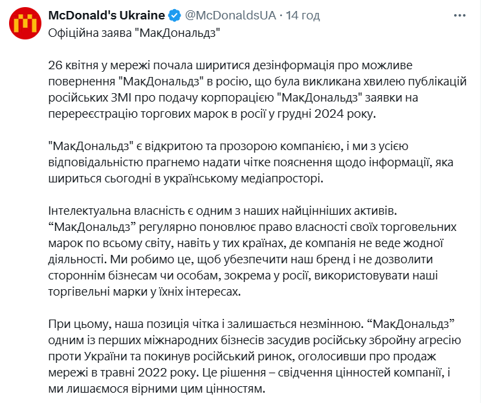Open the @McDonaldsUA handle link
Image resolution: width=482 pixels, height=403 pixels.
[228, 14]
